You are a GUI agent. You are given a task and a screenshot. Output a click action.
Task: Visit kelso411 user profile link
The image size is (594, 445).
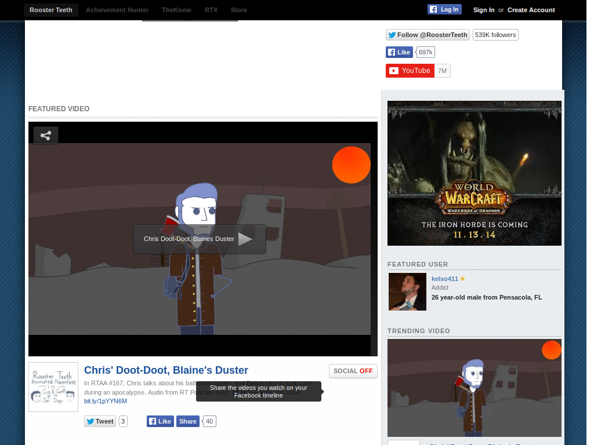[445, 279]
